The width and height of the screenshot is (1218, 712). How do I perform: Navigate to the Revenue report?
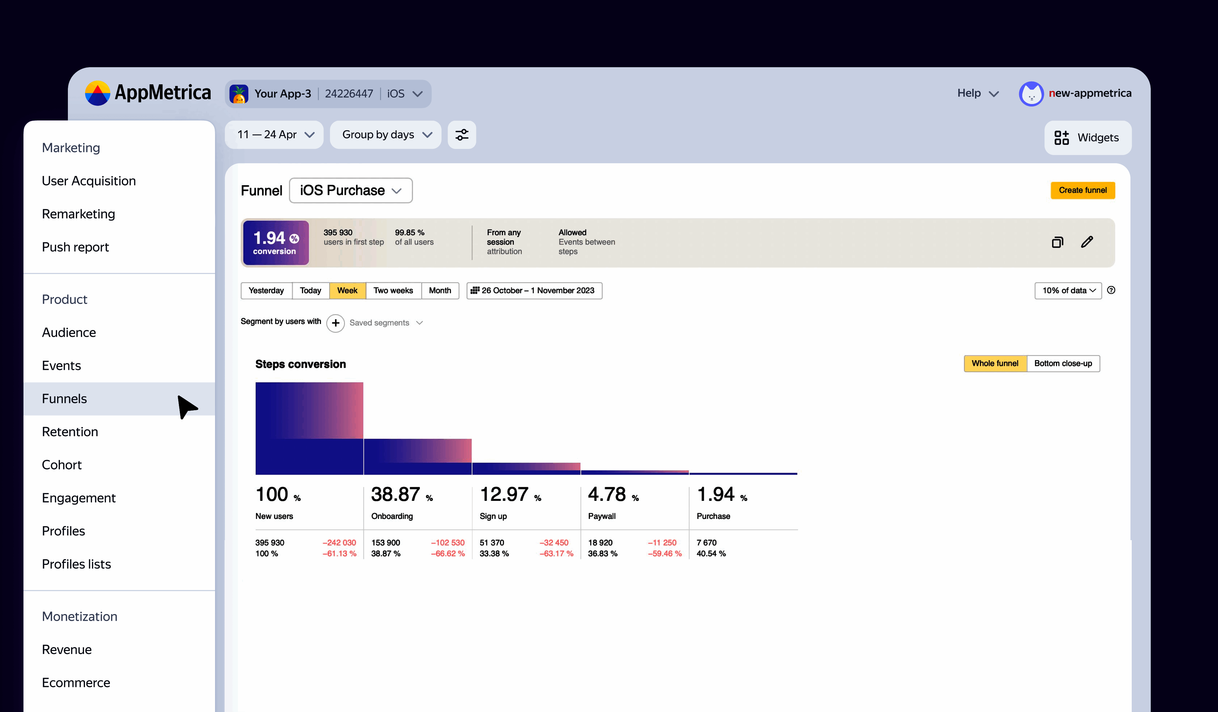[x=67, y=649]
